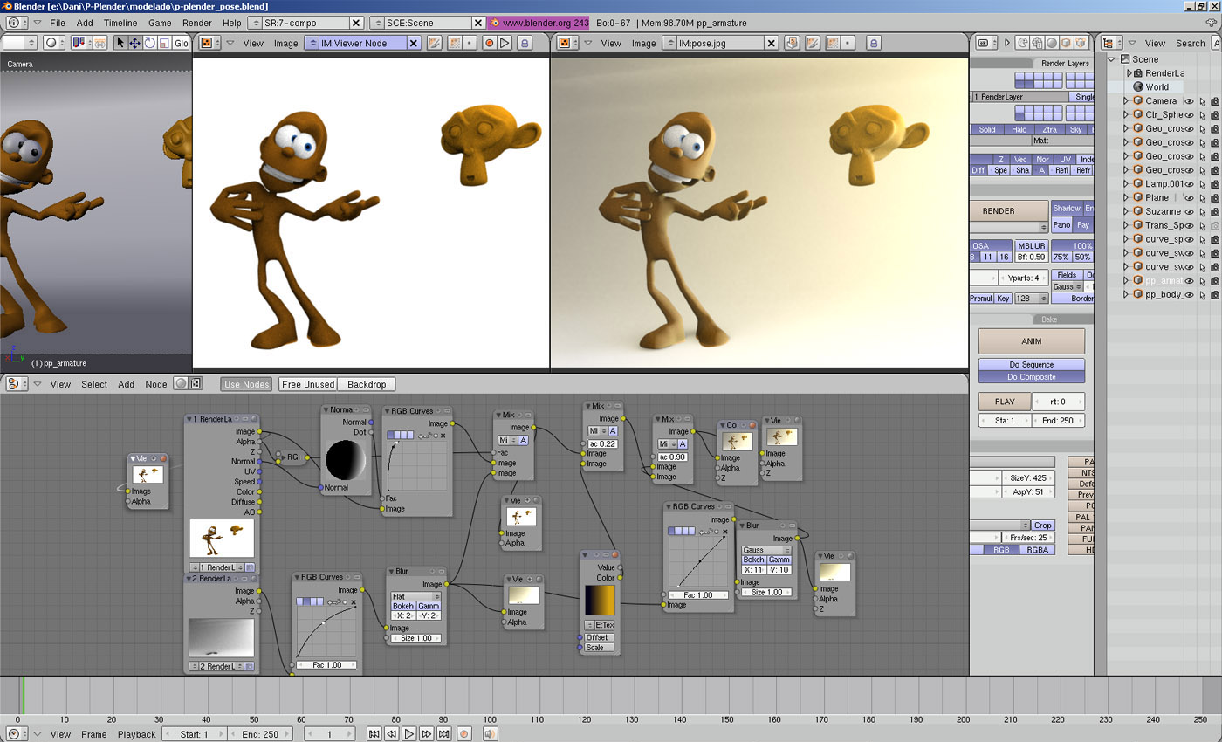Toggle the audio speaker icon in the timeline
1222x742 pixels.
(490, 734)
